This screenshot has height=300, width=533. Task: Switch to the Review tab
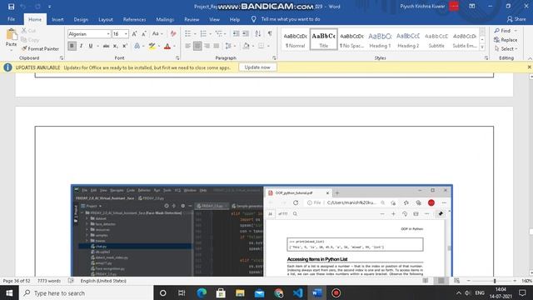click(x=192, y=19)
